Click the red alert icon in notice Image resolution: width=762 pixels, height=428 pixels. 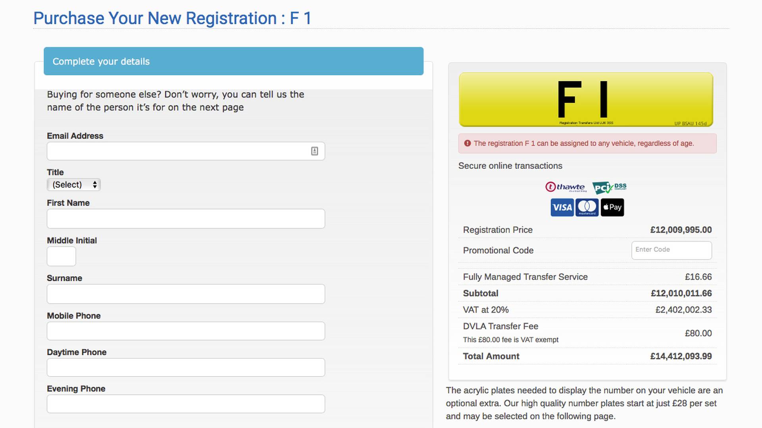[x=468, y=143]
